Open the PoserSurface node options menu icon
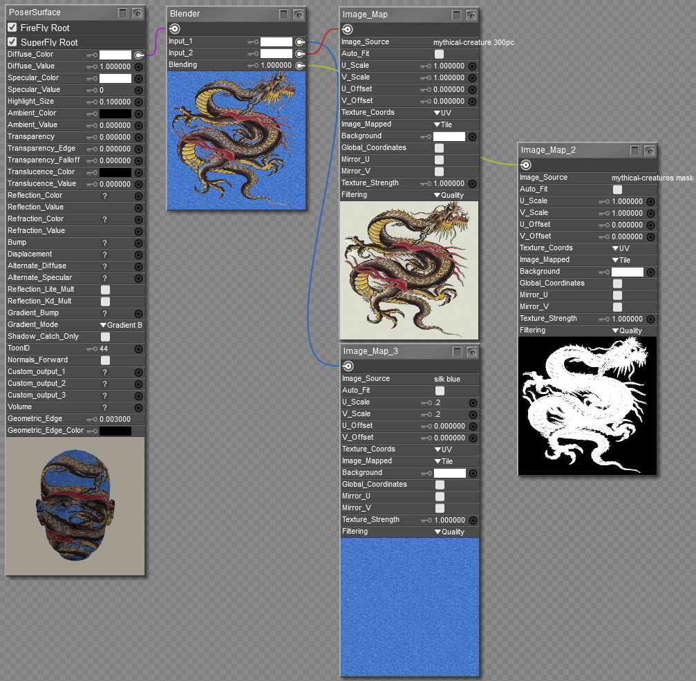Screen dimensions: 696x681 (122, 12)
